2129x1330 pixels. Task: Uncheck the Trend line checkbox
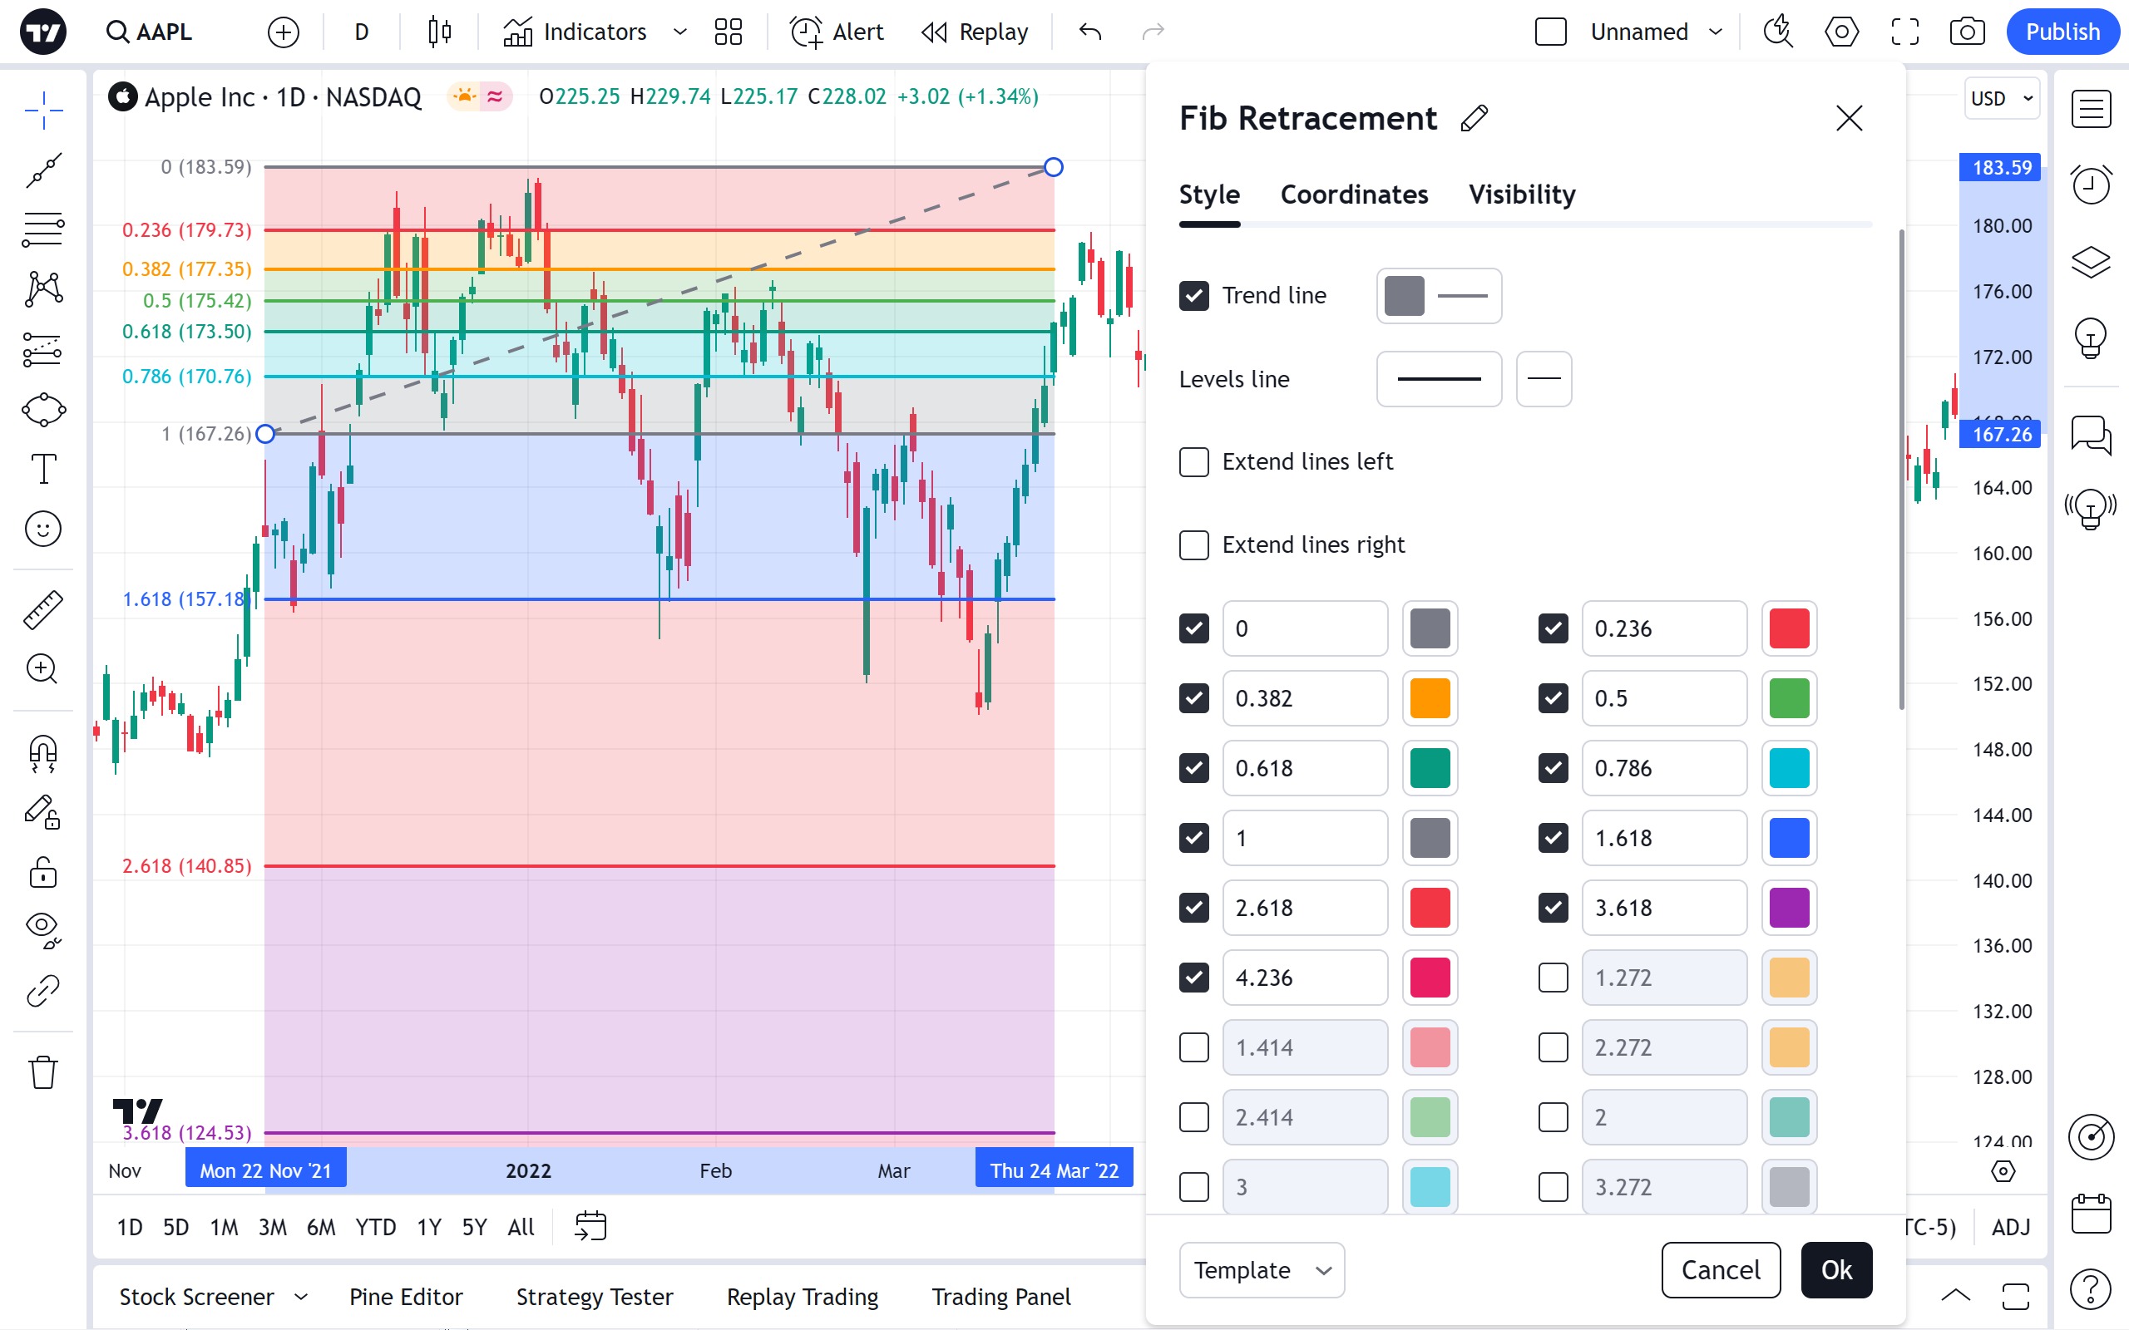click(x=1194, y=296)
